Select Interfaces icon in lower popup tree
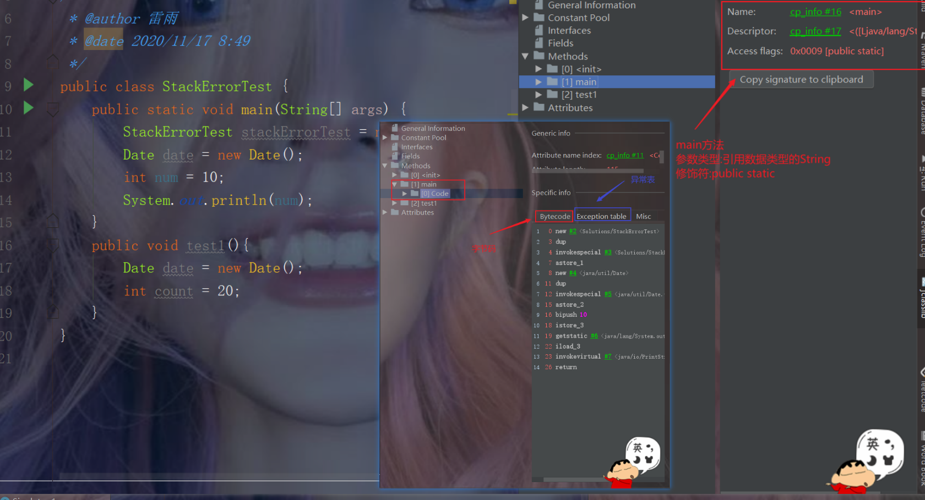 pos(395,147)
